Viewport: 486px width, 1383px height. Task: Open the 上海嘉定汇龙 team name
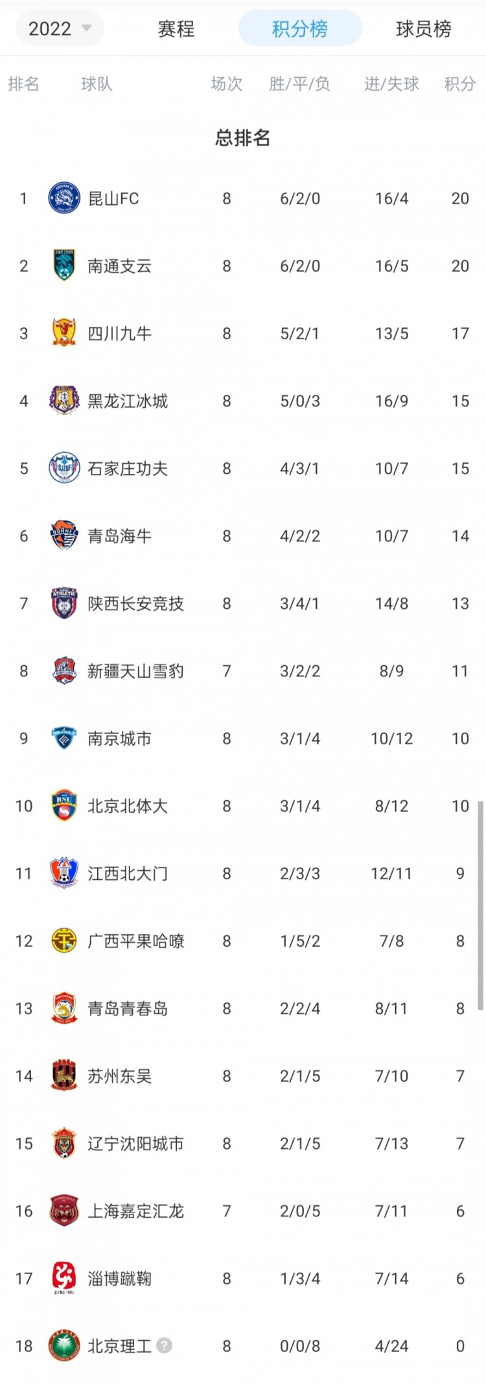(x=135, y=1211)
